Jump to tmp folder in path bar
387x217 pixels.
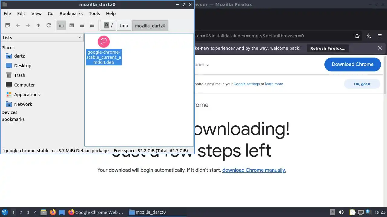(124, 26)
